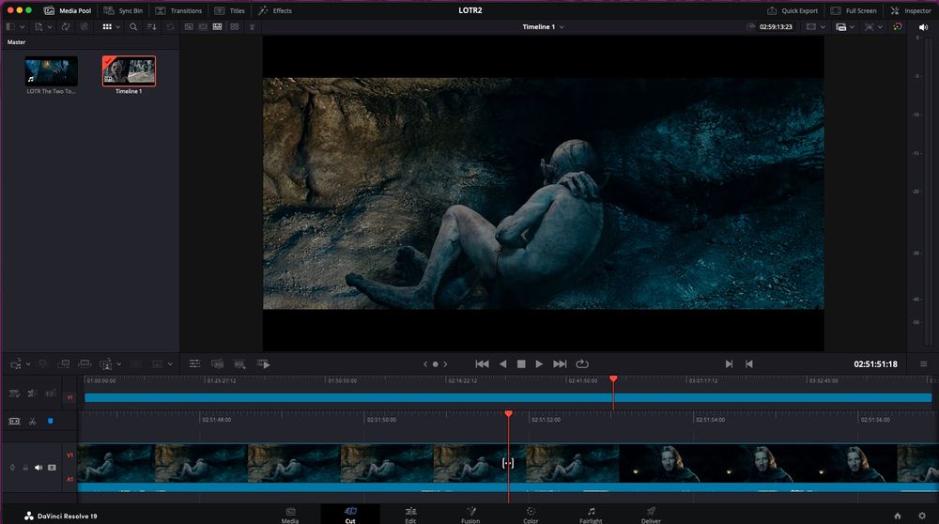Screen dimensions: 939x524
Task: Open the tools sliders icon below viewer
Action: 194,364
